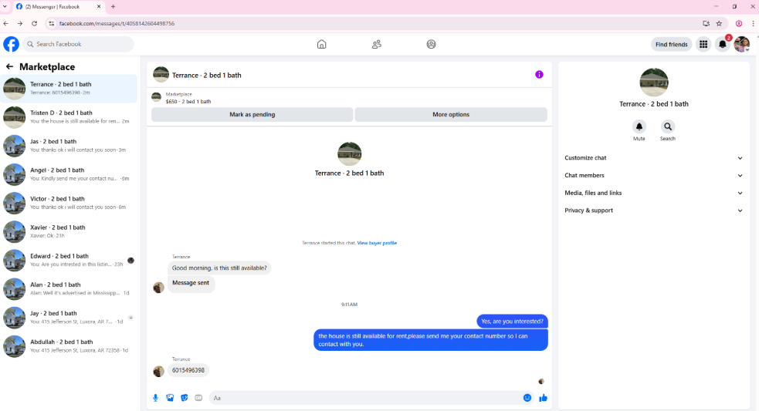Click Find friends button
The height and width of the screenshot is (411, 759).
point(672,45)
